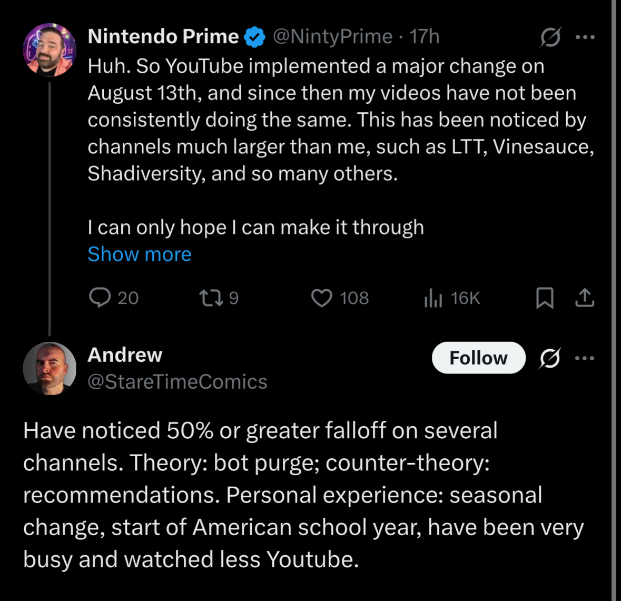Follow Andrew's account

(x=478, y=358)
